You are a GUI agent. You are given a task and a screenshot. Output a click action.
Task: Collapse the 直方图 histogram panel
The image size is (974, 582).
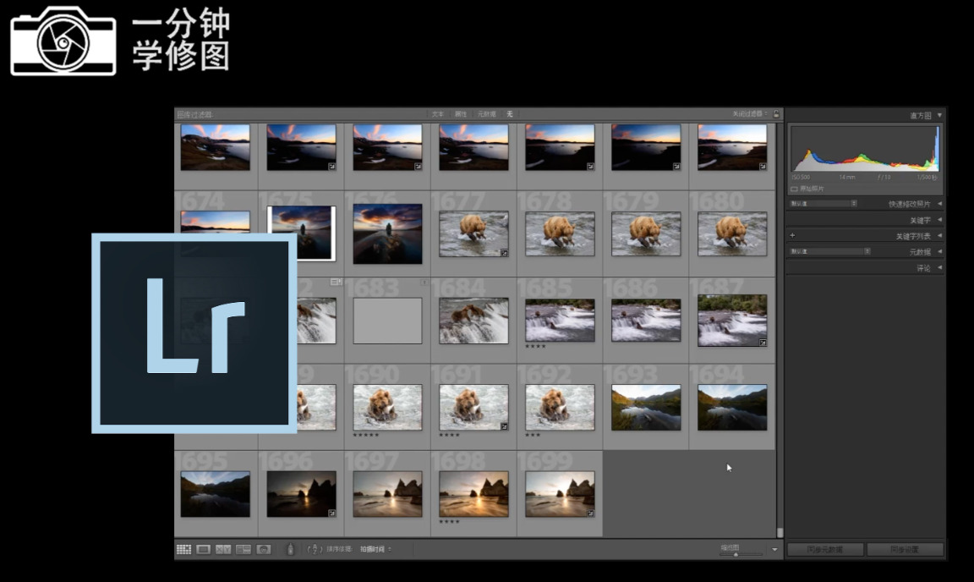point(938,115)
